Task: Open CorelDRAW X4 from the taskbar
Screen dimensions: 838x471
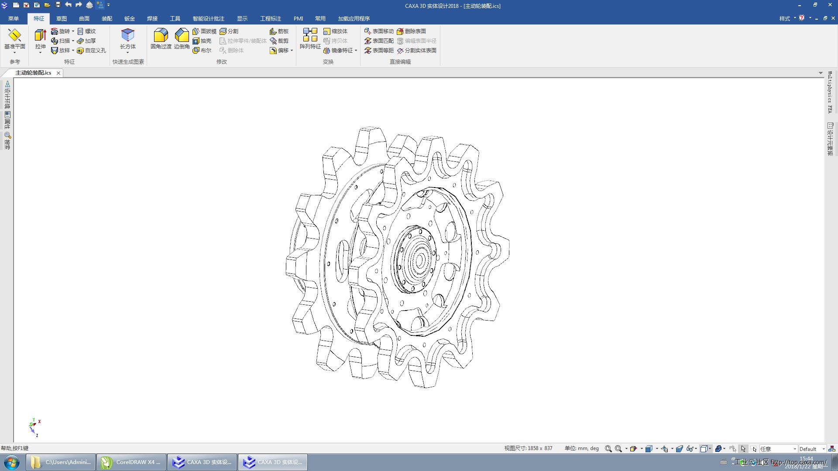Action: pyautogui.click(x=131, y=462)
